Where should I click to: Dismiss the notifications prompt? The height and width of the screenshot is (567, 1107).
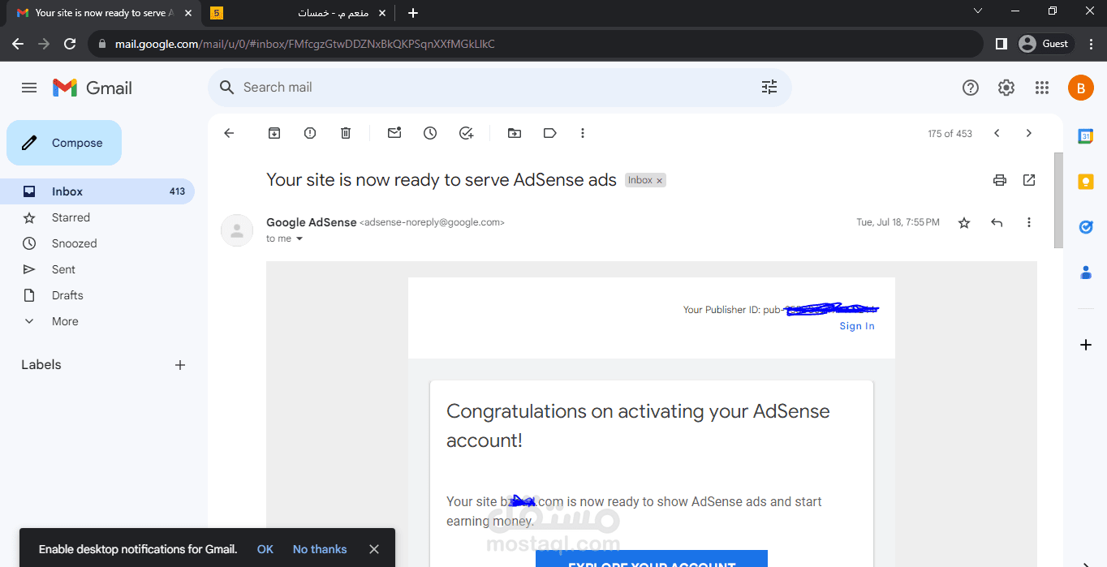(374, 549)
